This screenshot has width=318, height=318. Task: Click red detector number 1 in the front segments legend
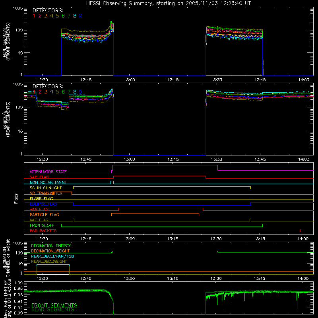[x=34, y=16]
